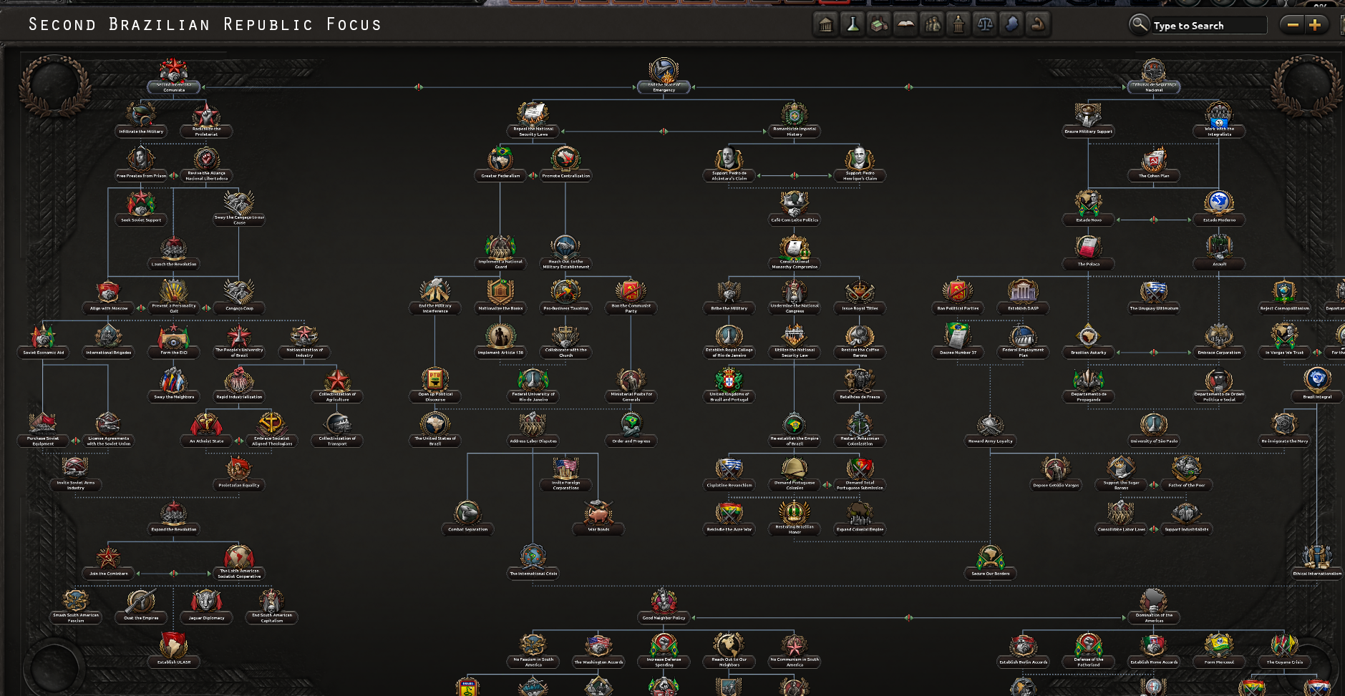Toggle the industry factory filter icon
The height and width of the screenshot is (696, 1345).
coord(879,25)
